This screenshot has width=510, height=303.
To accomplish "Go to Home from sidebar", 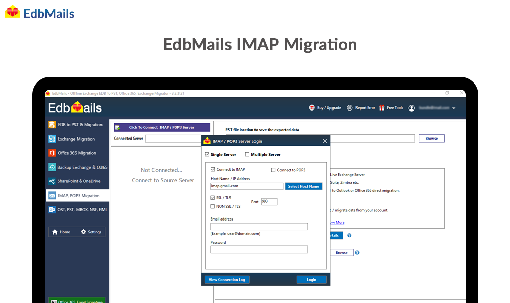I will point(61,232).
